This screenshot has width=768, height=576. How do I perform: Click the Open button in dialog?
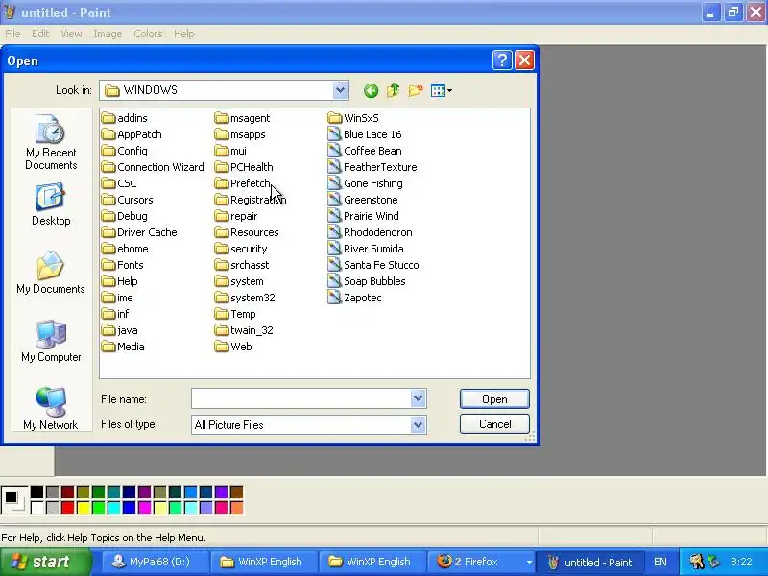(494, 399)
